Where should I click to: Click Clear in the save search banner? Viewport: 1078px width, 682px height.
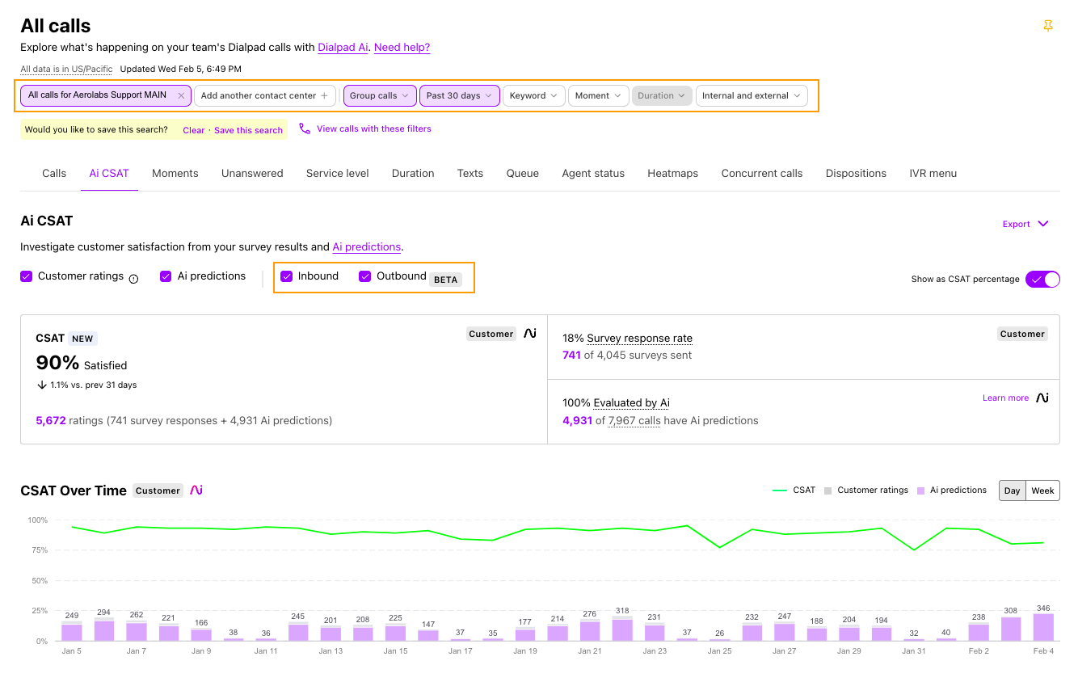pyautogui.click(x=193, y=130)
